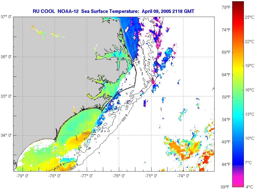The width and height of the screenshot is (255, 191).
Task: Click the '-74° 0'' longitude label
Action: [x=183, y=176]
